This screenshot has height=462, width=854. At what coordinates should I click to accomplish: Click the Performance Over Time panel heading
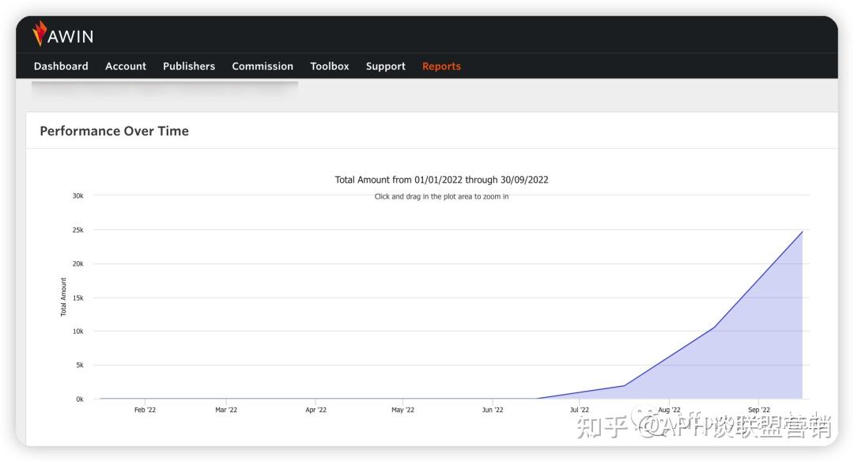point(115,131)
